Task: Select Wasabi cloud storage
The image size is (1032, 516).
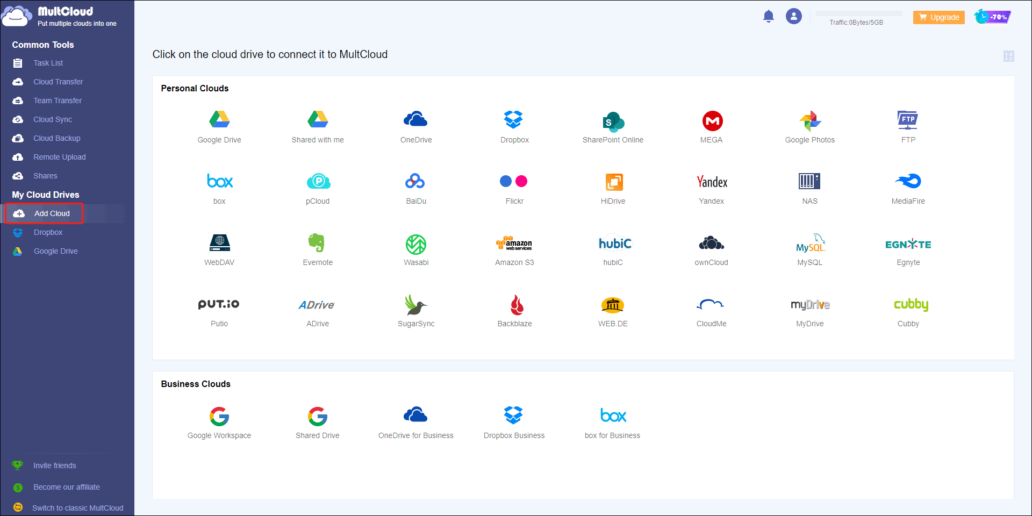Action: point(416,245)
